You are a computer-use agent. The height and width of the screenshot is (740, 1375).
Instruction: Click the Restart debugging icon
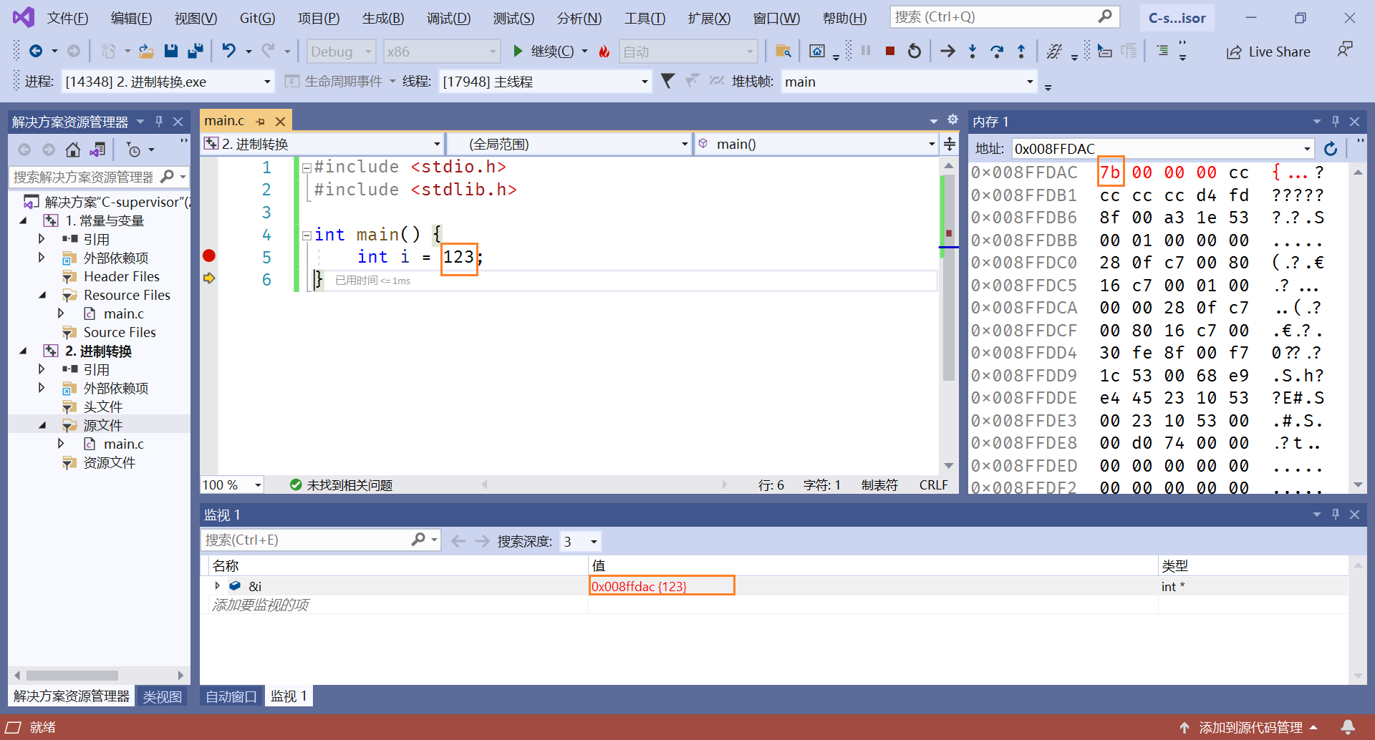(915, 51)
